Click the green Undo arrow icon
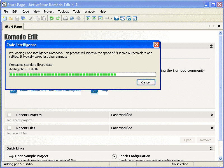The height and width of the screenshot is (168, 224). (x=51, y=18)
